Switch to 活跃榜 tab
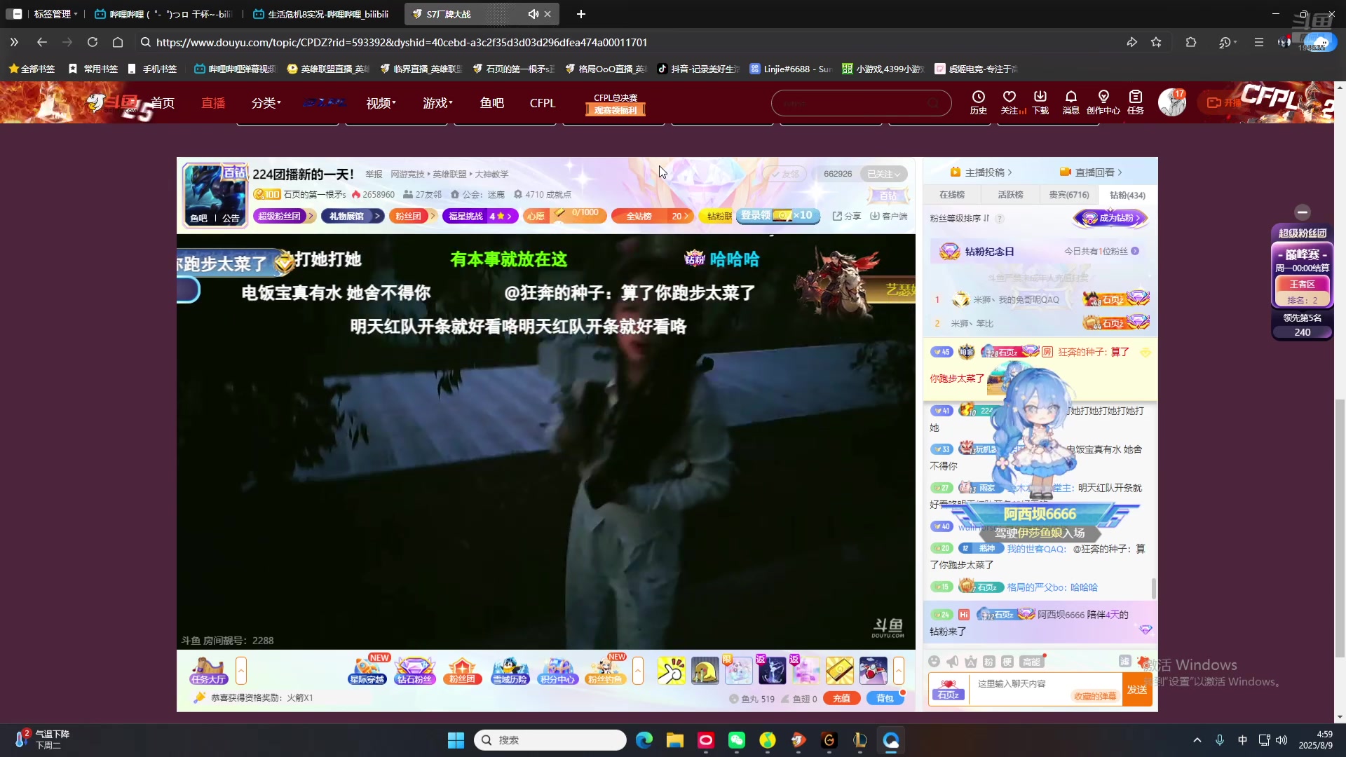 [x=1010, y=195]
